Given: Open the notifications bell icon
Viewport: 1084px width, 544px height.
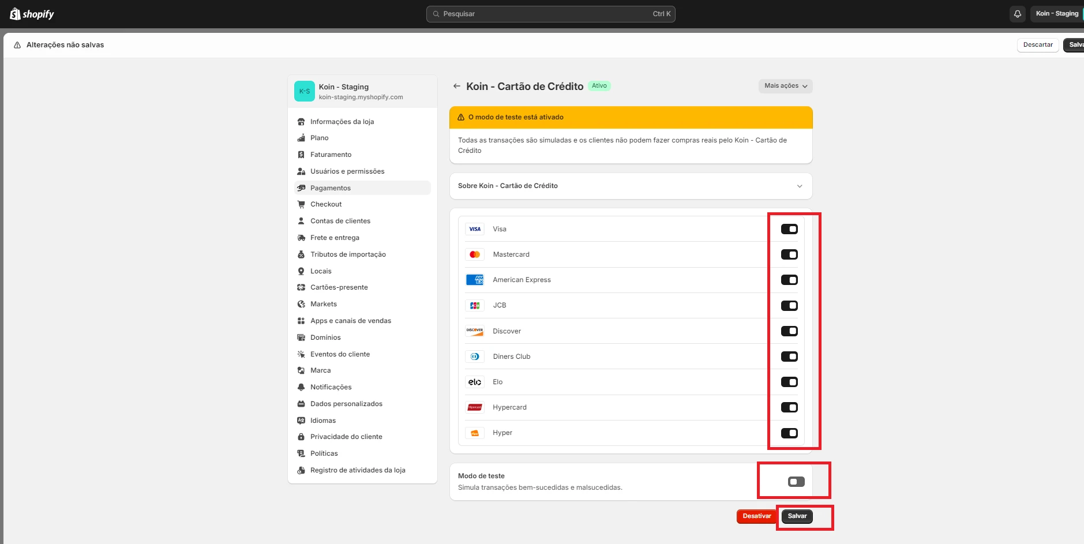Looking at the screenshot, I should point(1018,14).
